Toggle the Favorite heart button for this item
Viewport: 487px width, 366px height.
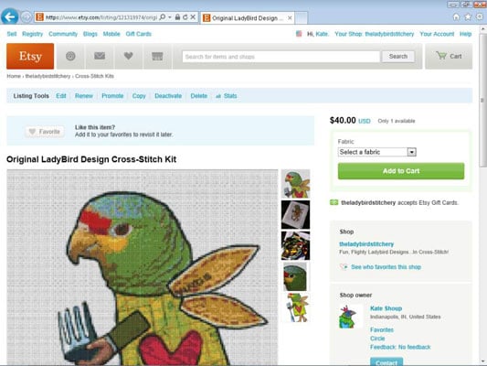click(x=45, y=132)
